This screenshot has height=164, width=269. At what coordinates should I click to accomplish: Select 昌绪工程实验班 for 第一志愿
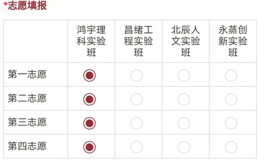point(137,76)
